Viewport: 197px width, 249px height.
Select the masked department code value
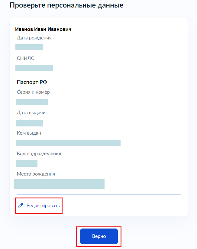(27, 163)
